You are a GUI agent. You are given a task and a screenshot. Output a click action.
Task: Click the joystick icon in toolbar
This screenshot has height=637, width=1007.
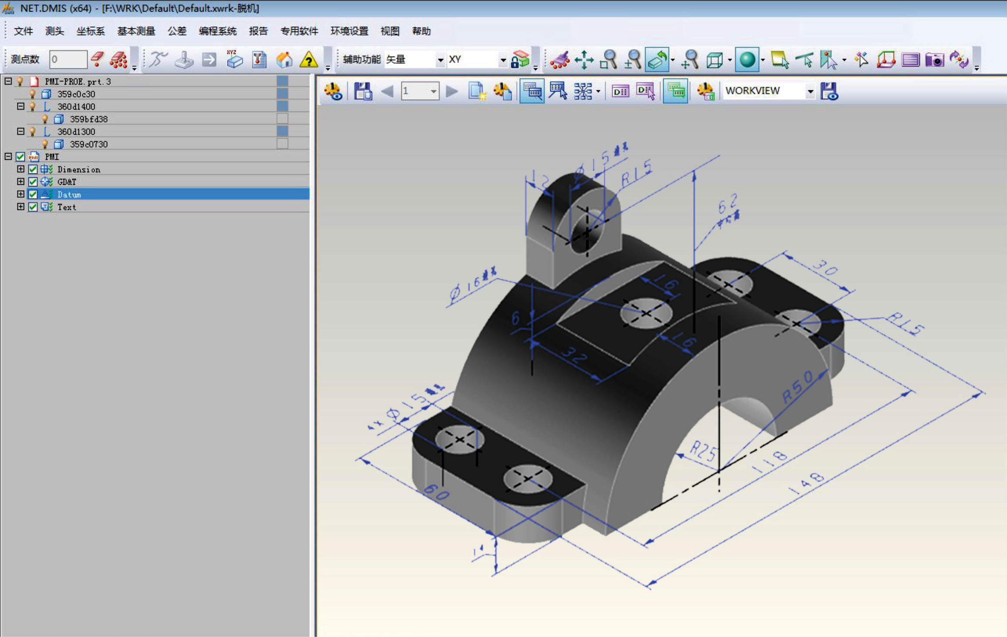click(x=184, y=60)
